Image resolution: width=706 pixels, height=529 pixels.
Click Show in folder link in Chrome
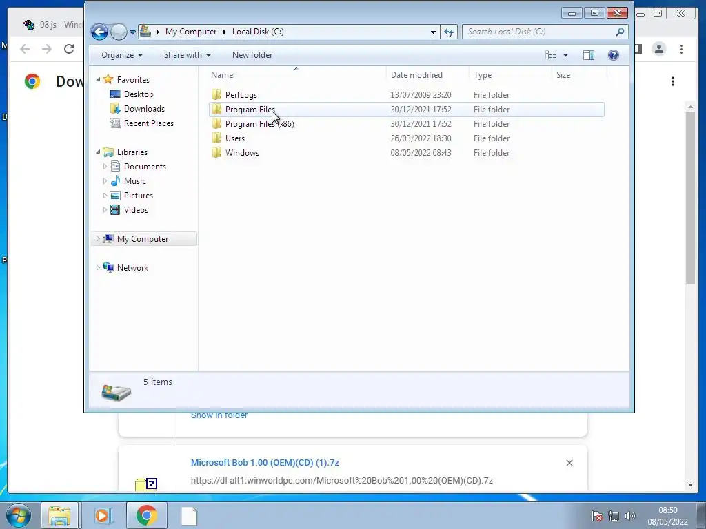click(219, 415)
